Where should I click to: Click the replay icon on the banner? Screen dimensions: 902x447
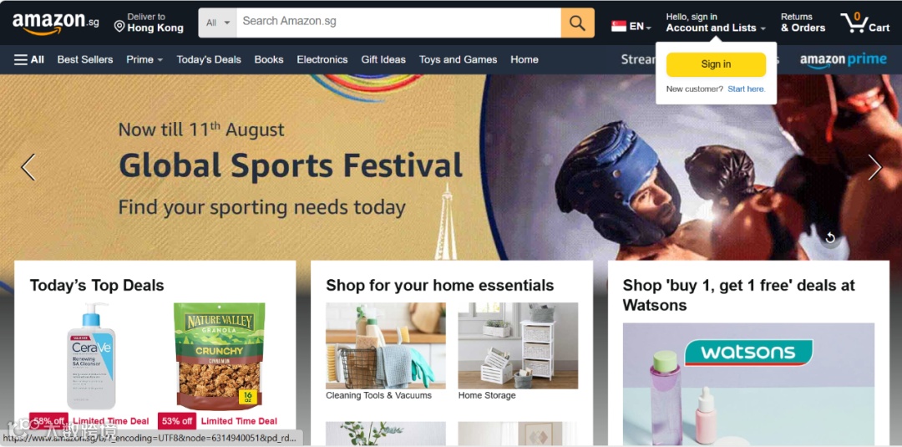tap(829, 237)
